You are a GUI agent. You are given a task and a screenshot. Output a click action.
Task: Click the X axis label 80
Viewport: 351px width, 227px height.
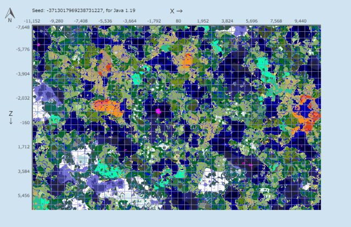pos(178,21)
